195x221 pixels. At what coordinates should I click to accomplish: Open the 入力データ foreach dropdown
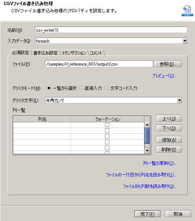(x=185, y=41)
